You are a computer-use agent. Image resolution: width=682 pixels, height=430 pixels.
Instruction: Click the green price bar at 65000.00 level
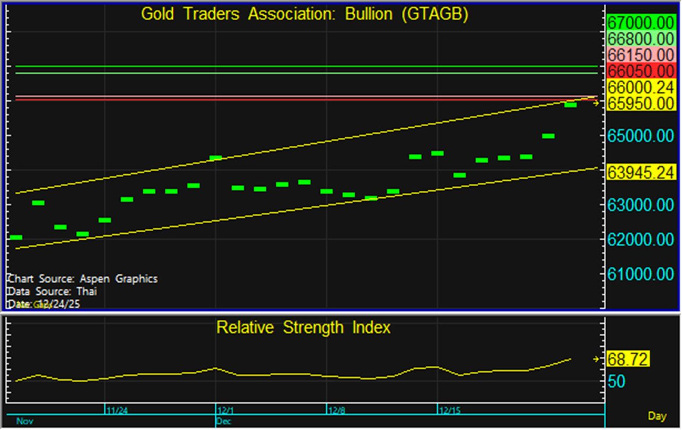pyautogui.click(x=548, y=136)
